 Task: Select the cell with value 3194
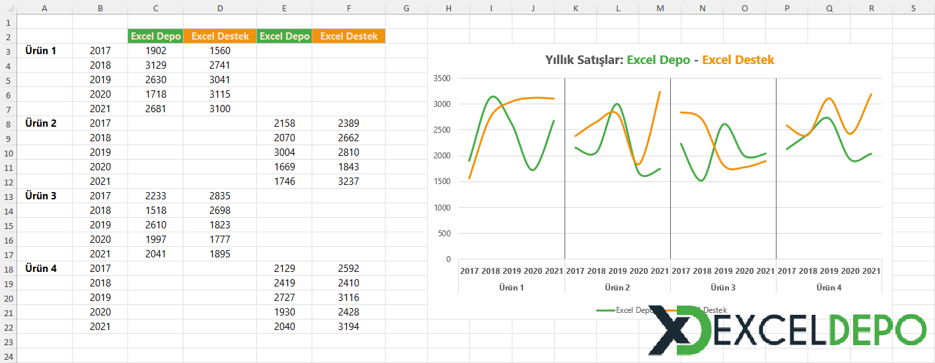click(x=349, y=327)
